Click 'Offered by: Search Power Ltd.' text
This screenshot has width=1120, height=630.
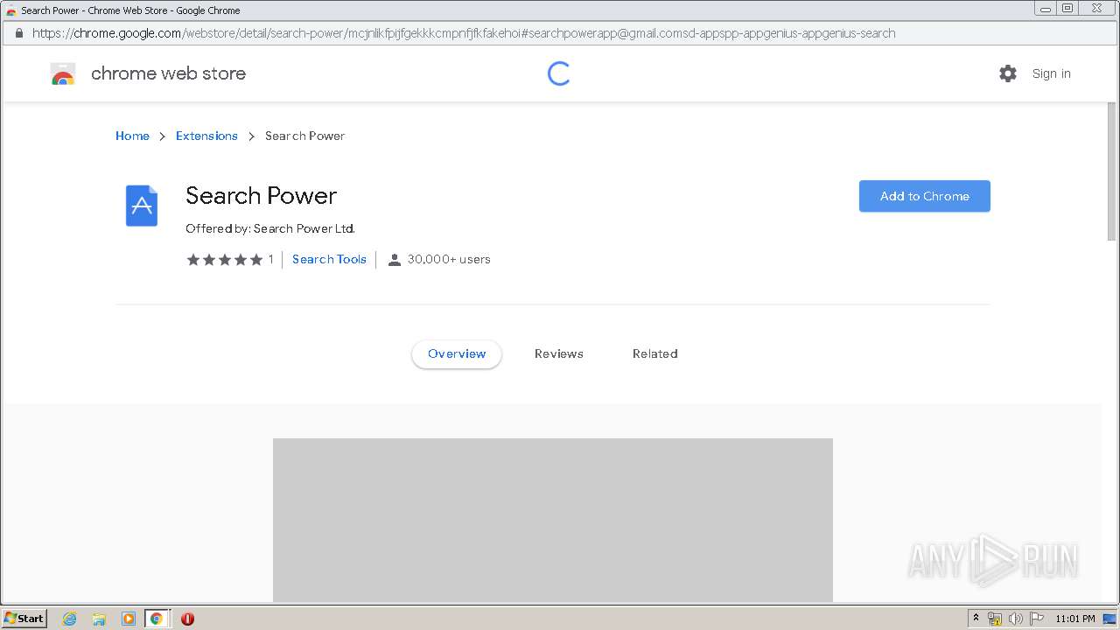point(270,228)
